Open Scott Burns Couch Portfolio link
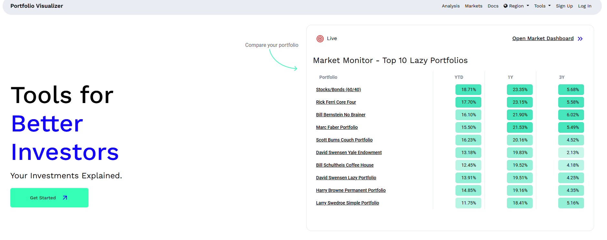 pyautogui.click(x=344, y=140)
